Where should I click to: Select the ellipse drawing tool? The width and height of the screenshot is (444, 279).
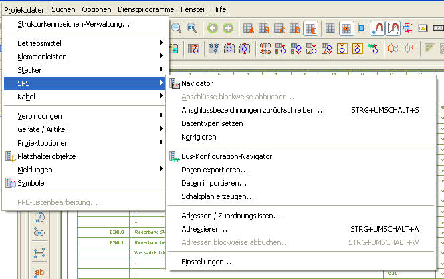[x=39, y=232]
